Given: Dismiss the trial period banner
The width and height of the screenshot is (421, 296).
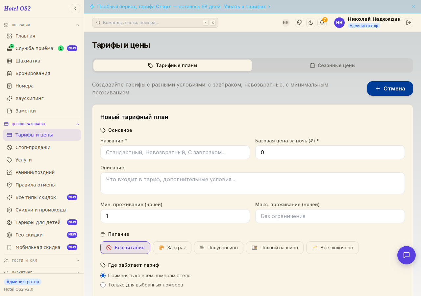Looking at the screenshot, I should point(413,7).
